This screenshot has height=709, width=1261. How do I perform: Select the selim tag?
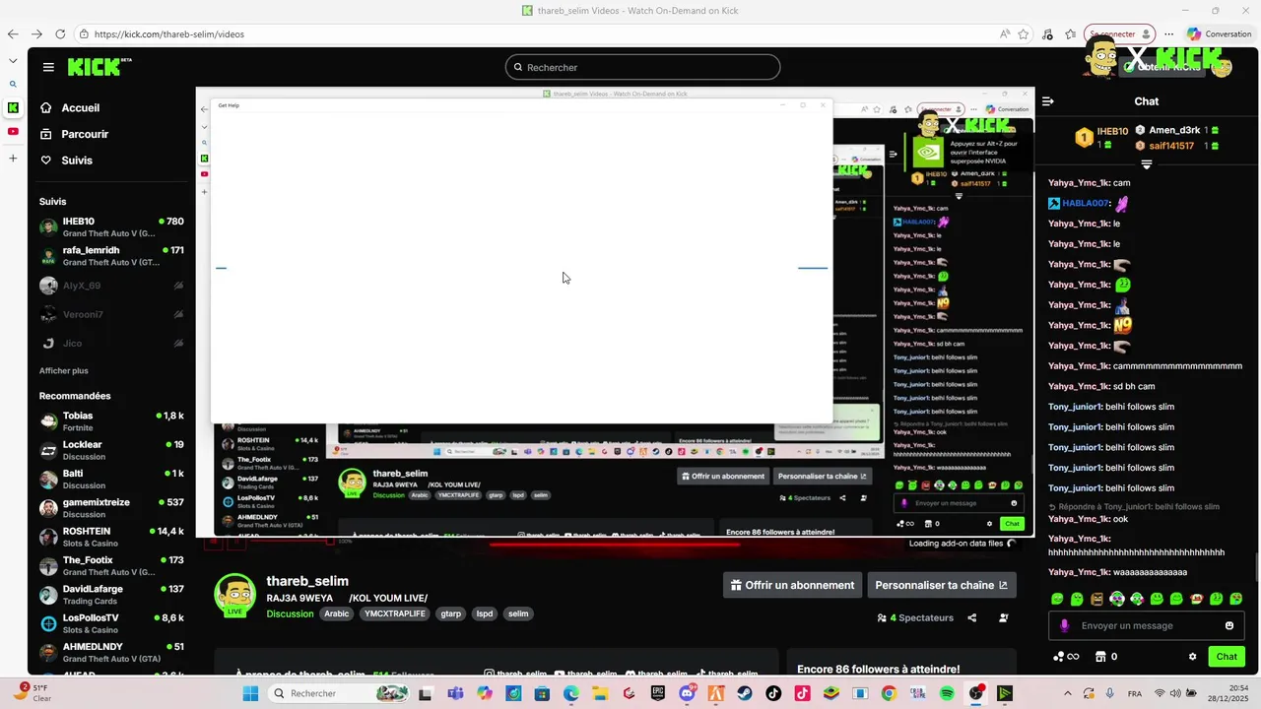518,613
